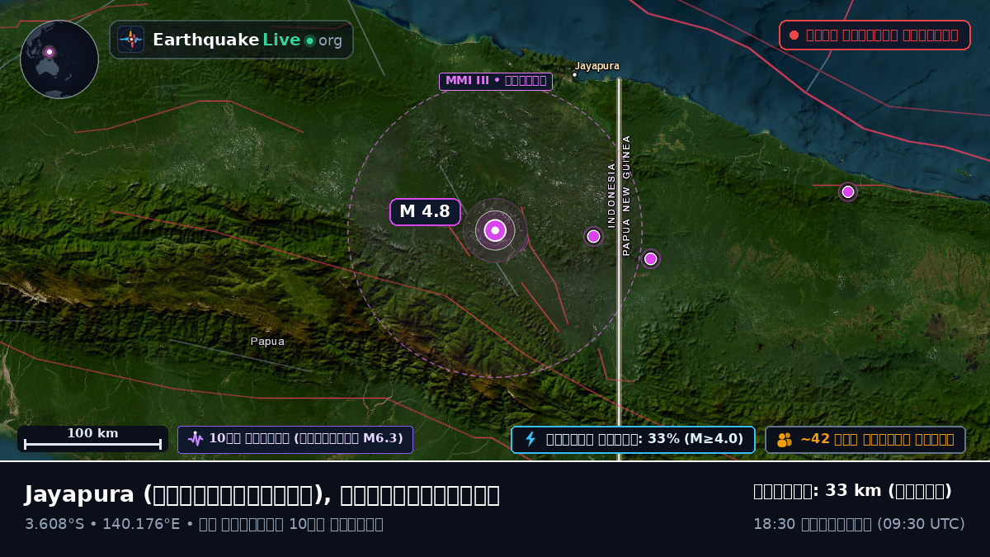Click the 33% (M≥4.0) probability badge text
990x557 pixels.
tap(645, 439)
